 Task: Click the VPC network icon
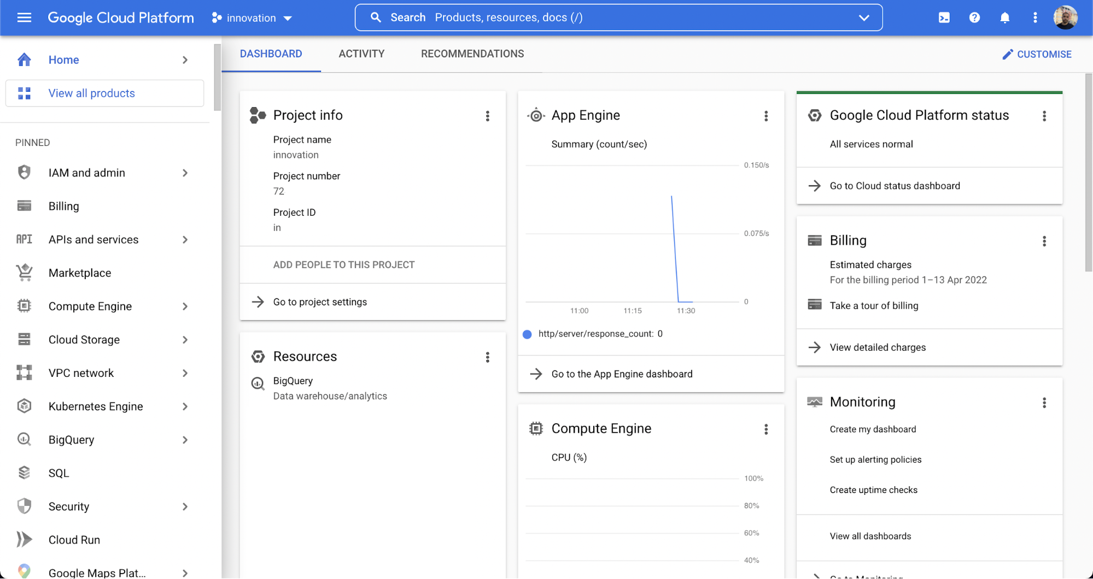point(24,373)
